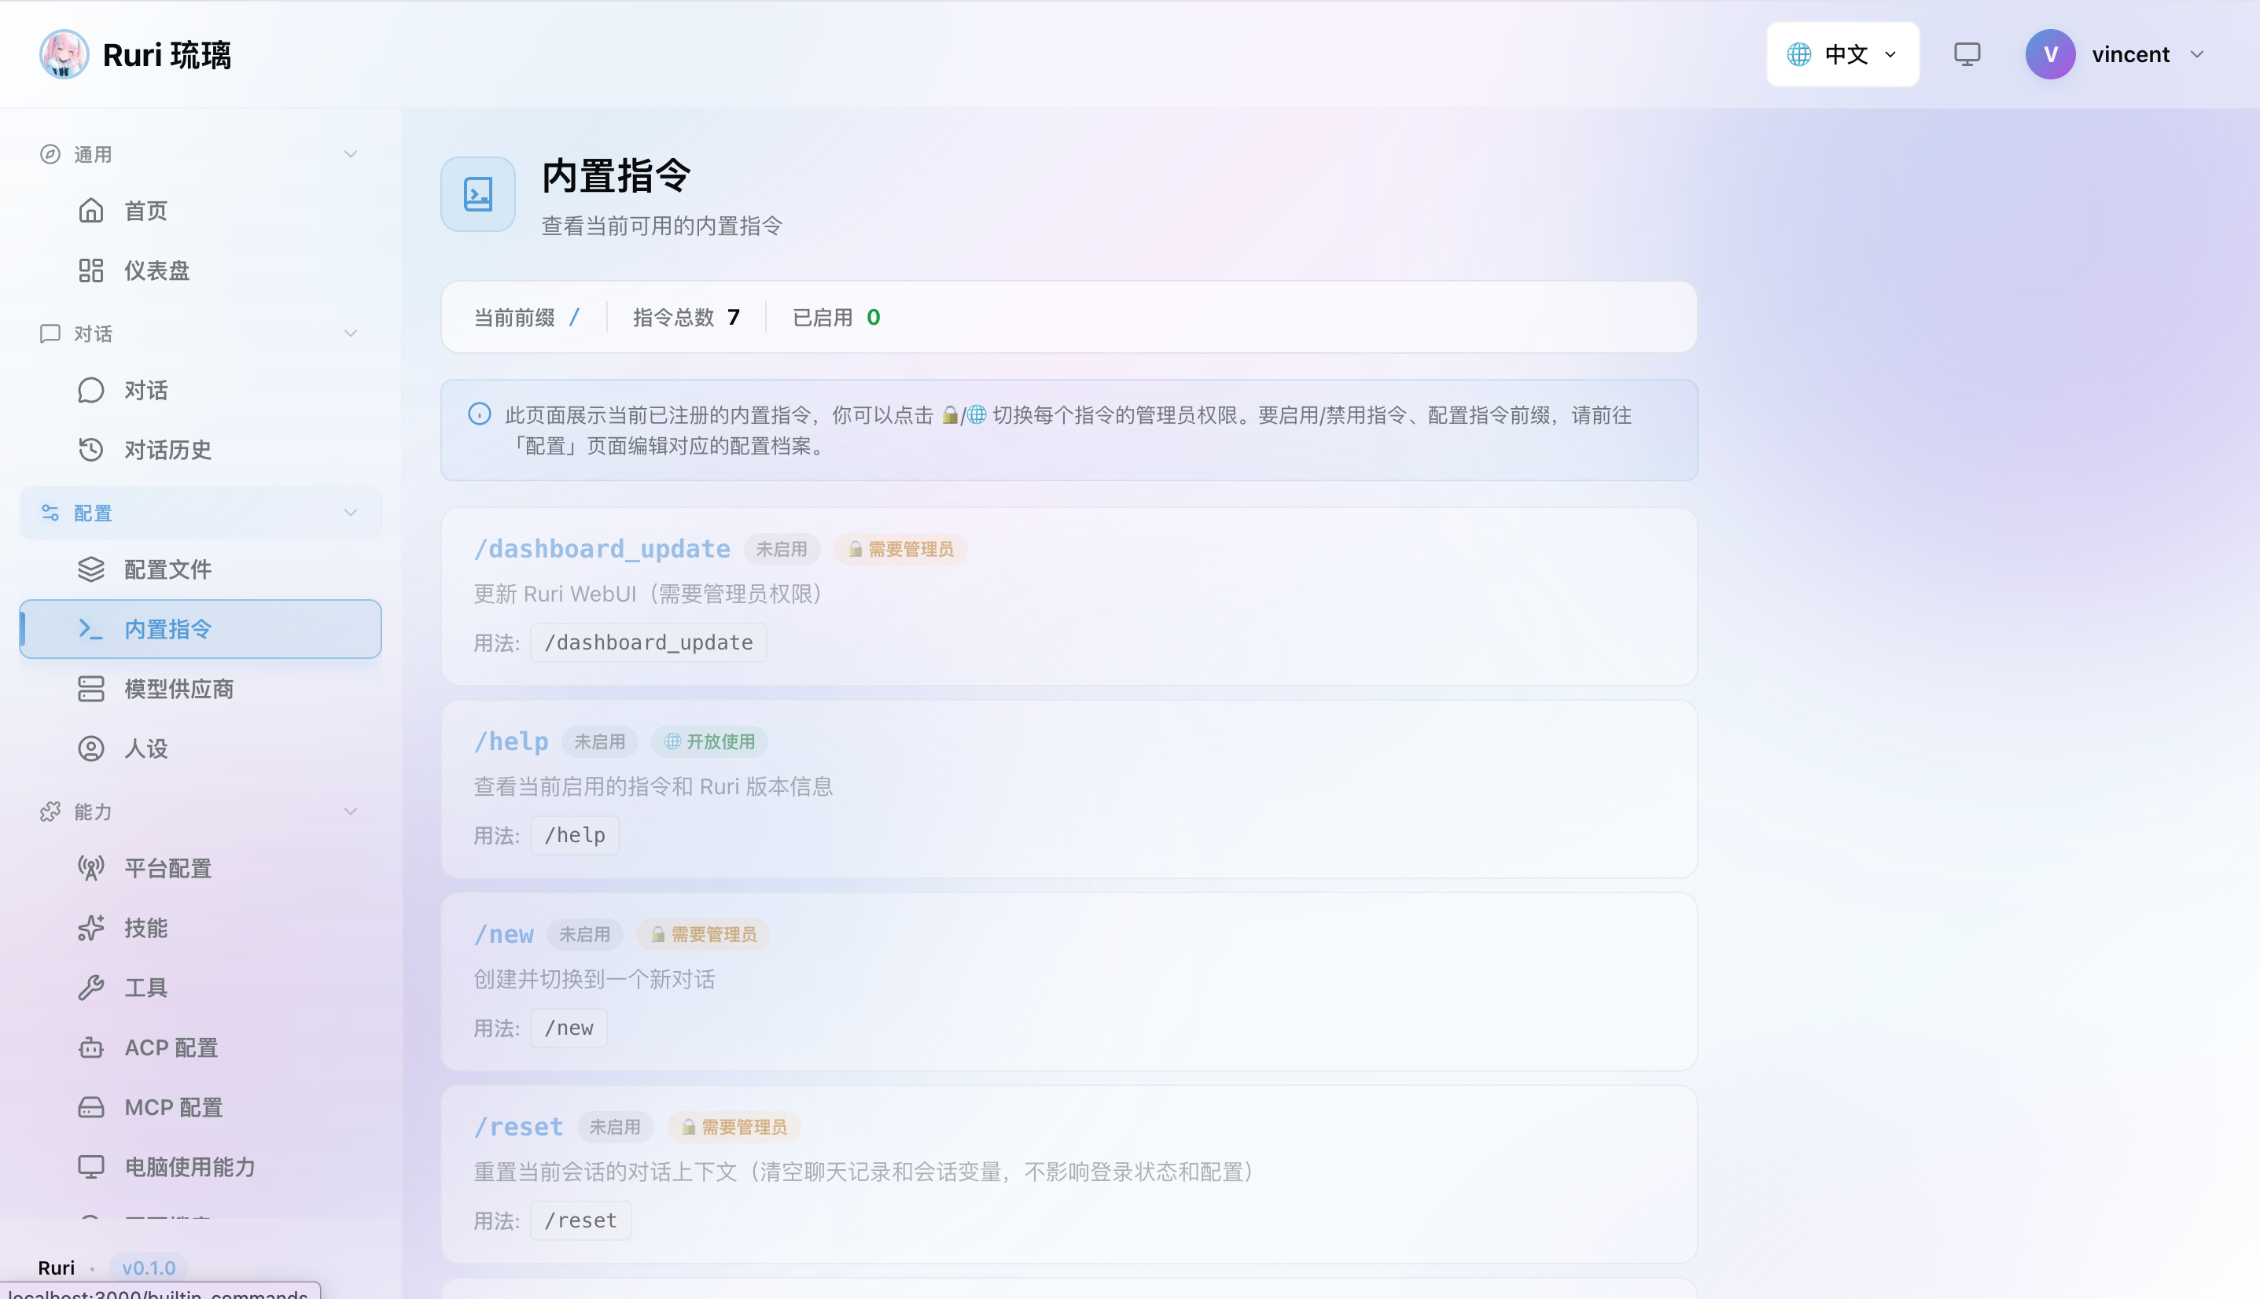Open 对话历史 page
Image resolution: width=2260 pixels, height=1299 pixels.
click(x=201, y=450)
